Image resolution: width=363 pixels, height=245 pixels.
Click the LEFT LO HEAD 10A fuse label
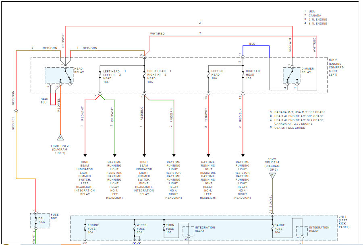click(217, 74)
